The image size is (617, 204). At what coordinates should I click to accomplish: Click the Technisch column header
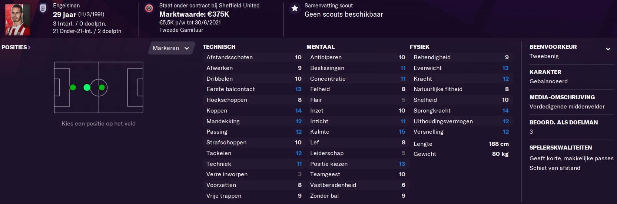(219, 47)
